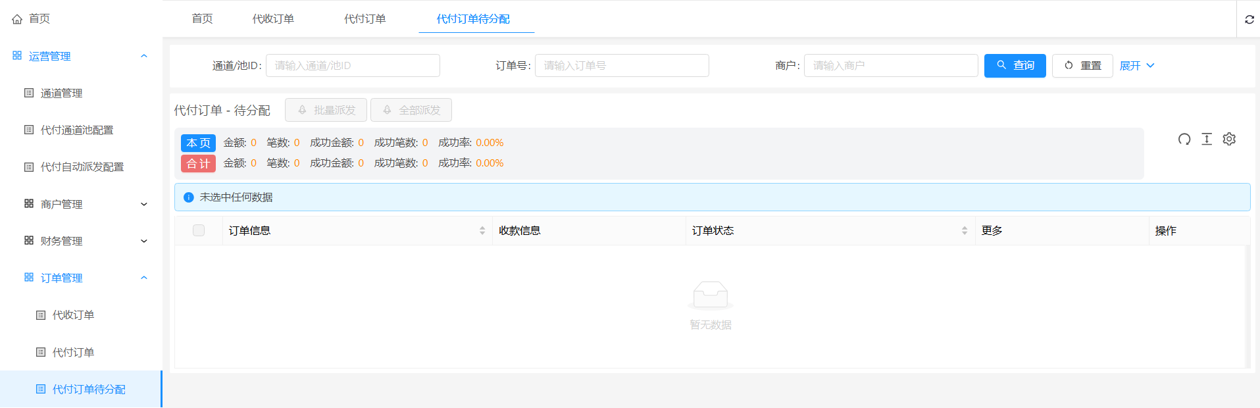Adjust table density via column-height icon
The height and width of the screenshot is (408, 1260).
coord(1207,139)
